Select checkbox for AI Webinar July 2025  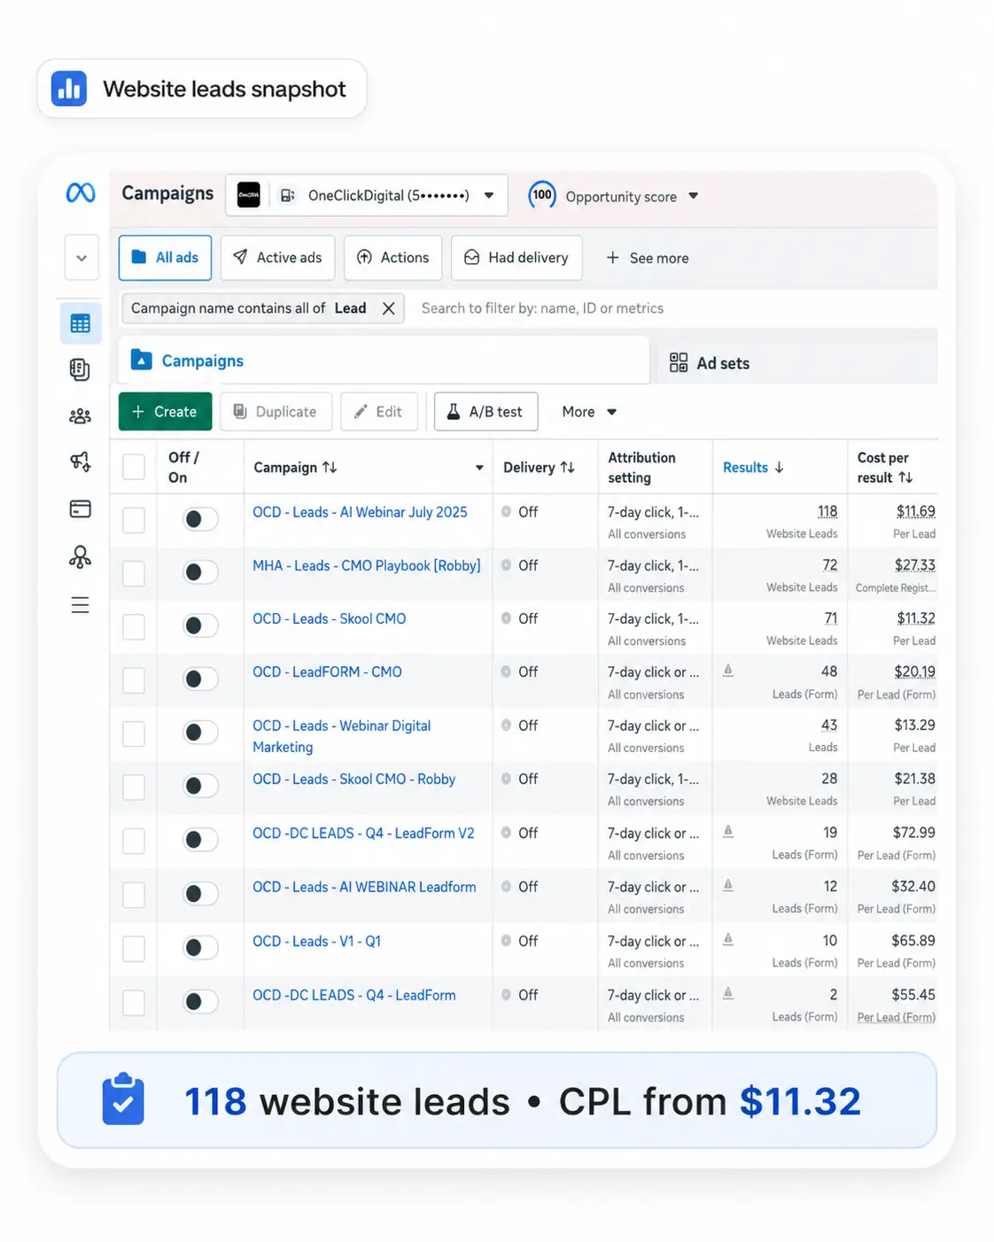(x=134, y=520)
